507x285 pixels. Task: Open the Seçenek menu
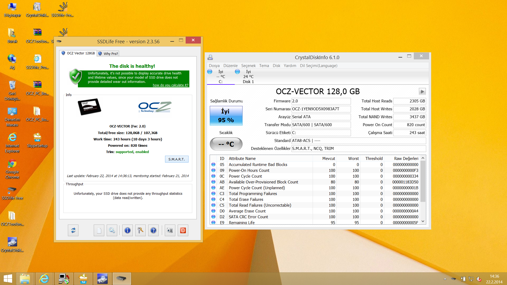[x=248, y=66]
